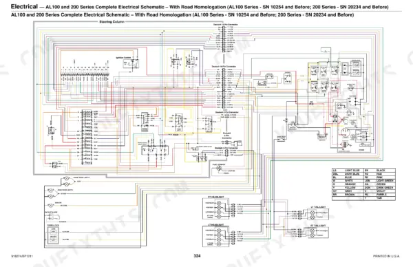Click the 'WHITE' legend entry

click(349, 180)
